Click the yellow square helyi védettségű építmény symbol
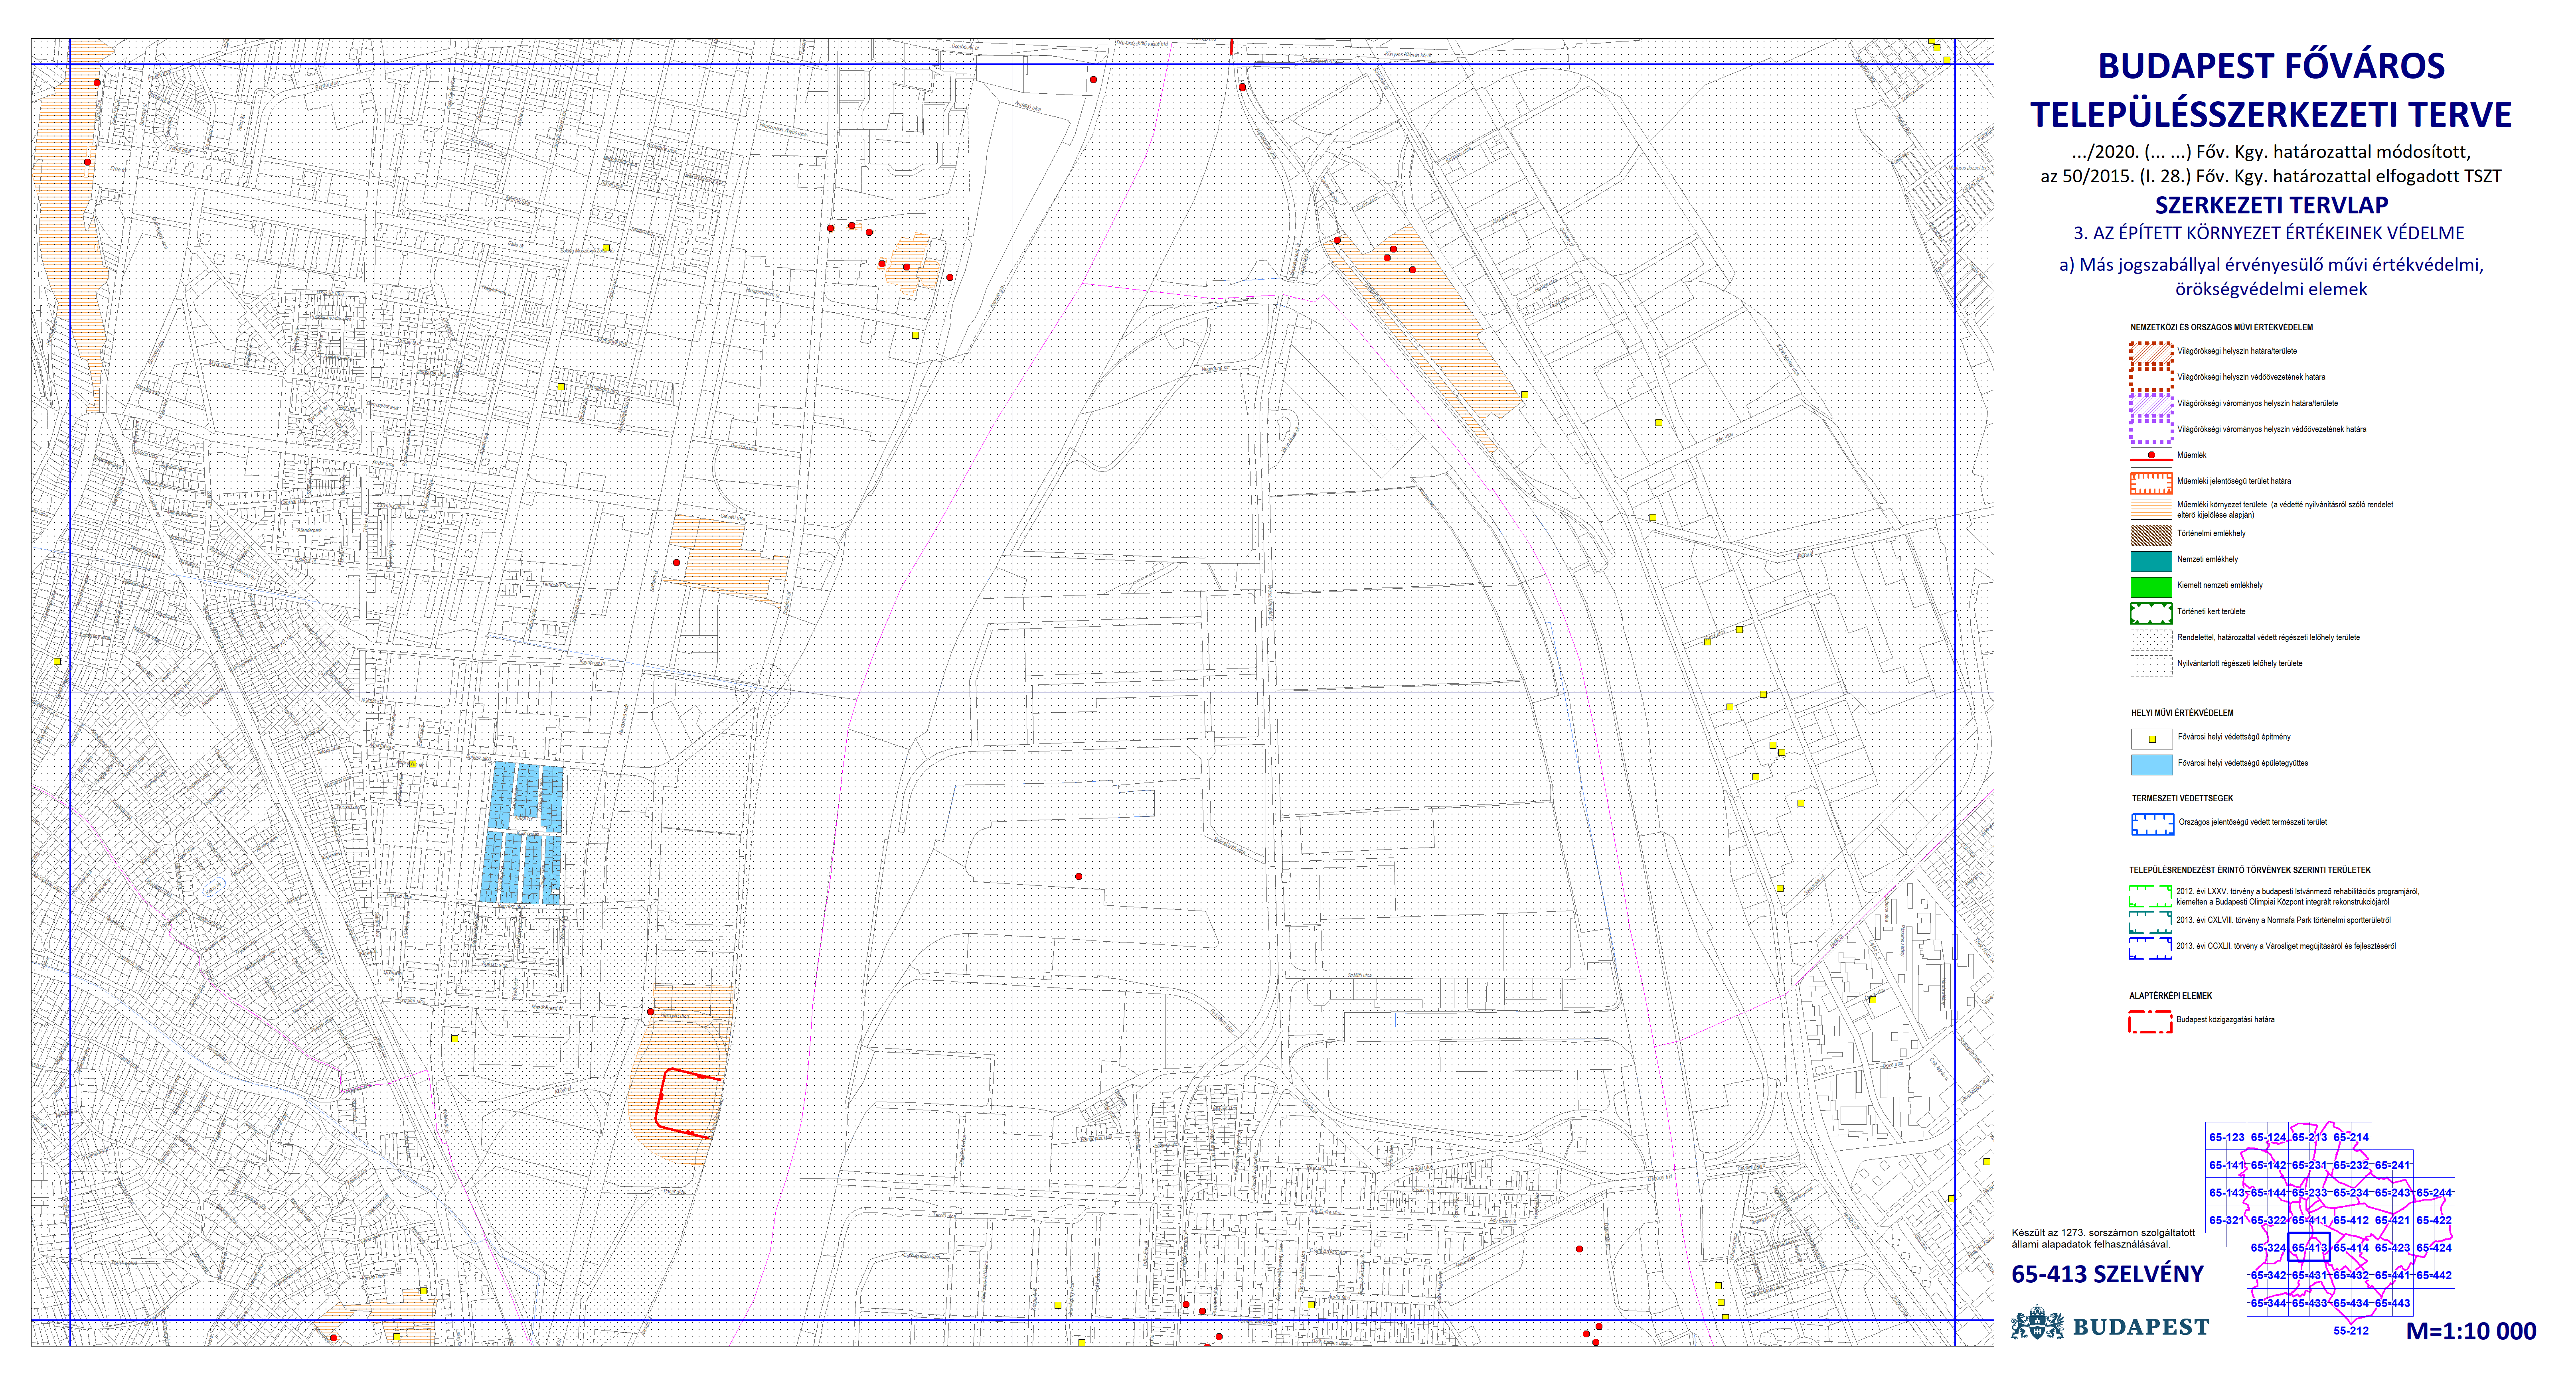Viewport: 2576px width, 1382px height. 2151,739
